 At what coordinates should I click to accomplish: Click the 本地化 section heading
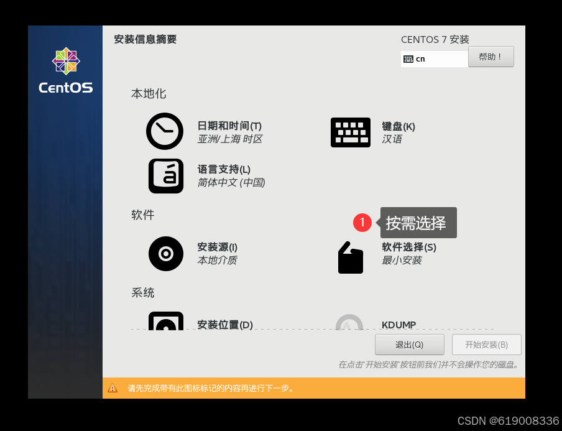[x=149, y=93]
